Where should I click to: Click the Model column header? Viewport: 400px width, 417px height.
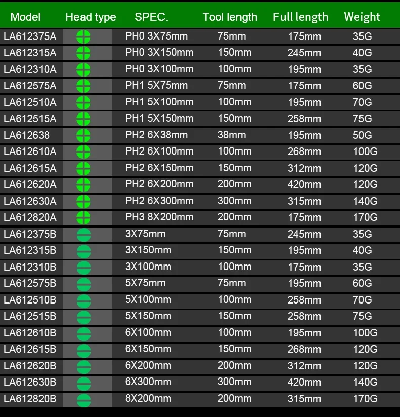tap(25, 17)
